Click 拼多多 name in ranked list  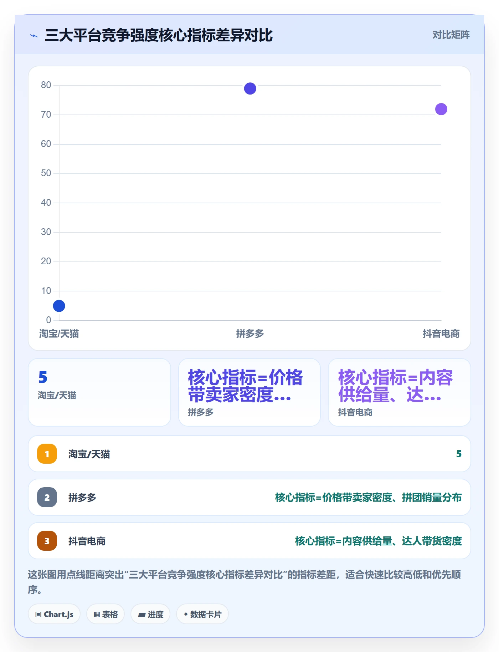point(82,498)
